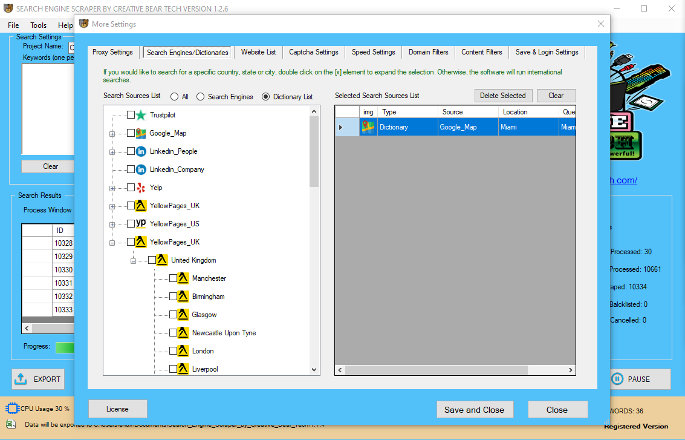Click the green Trustpilot star icon
This screenshot has height=440, width=685.
coord(141,115)
